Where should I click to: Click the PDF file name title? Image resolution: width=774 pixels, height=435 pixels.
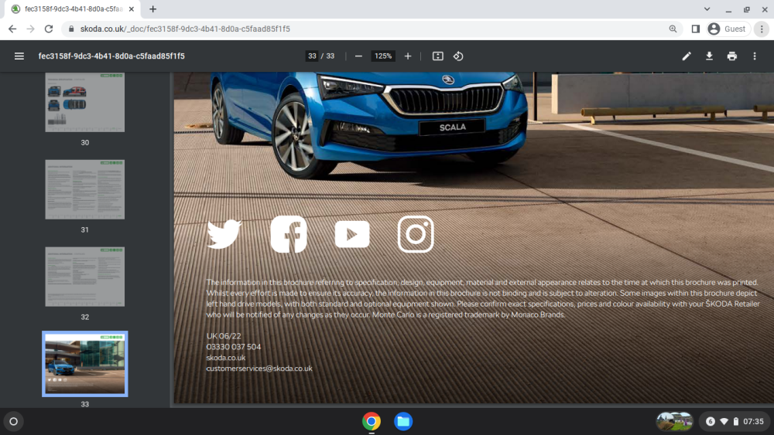pos(111,56)
